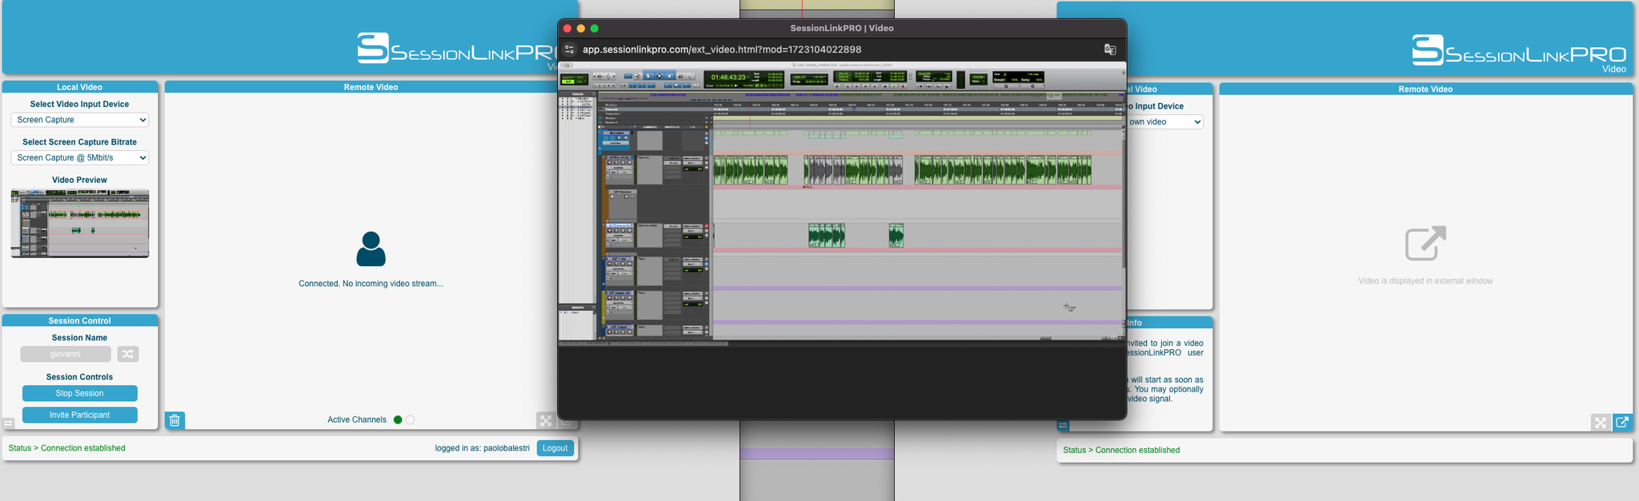
Task: Click the 'Session Control' panel header
Action: point(80,320)
